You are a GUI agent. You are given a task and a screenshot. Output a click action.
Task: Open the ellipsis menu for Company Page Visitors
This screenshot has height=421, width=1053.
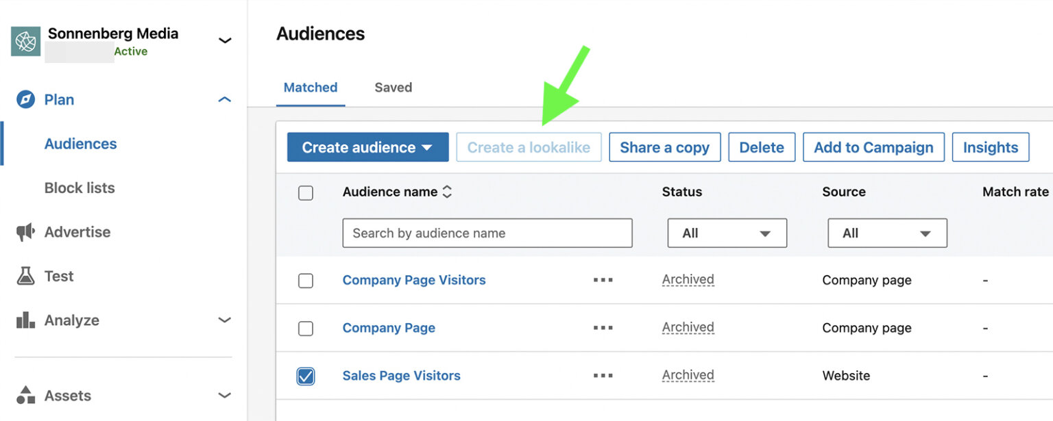click(603, 280)
